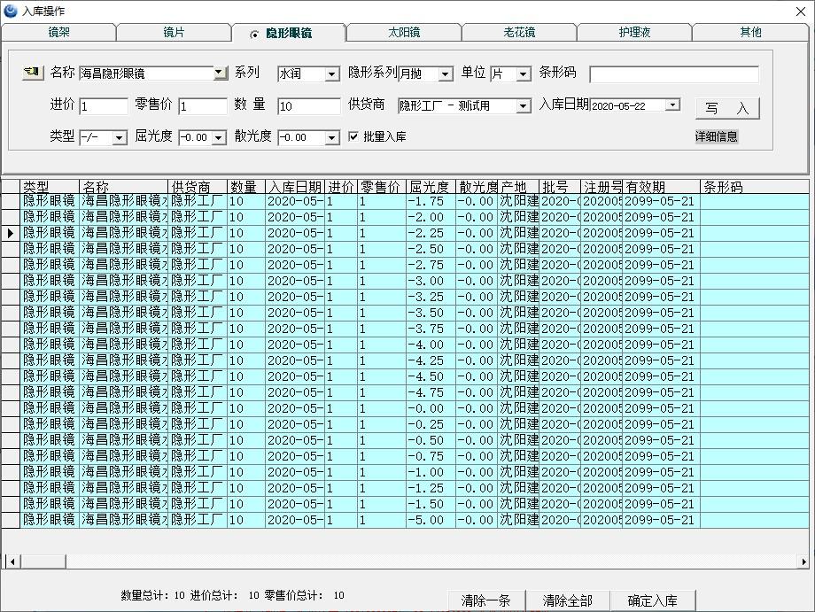Switch to the 护理液 tab
The image size is (815, 612).
point(633,33)
